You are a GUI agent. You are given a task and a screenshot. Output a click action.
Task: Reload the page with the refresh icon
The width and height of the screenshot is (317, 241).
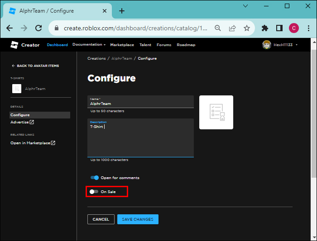tap(39, 28)
